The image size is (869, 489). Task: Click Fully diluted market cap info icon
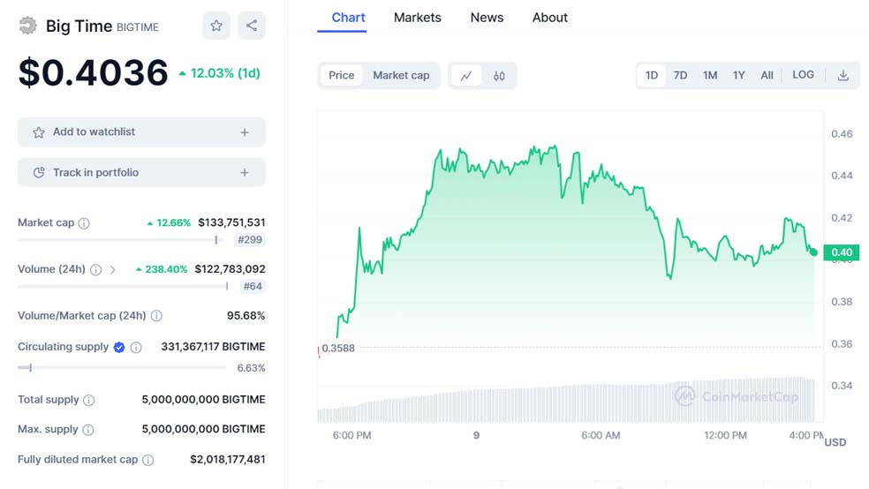coord(148,460)
